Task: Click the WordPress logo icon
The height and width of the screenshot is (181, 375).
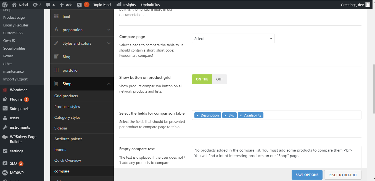Action: click(5, 5)
